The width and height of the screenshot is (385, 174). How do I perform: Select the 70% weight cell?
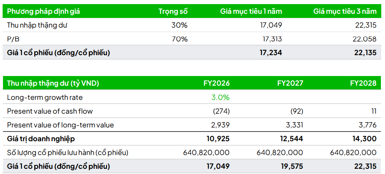[179, 39]
